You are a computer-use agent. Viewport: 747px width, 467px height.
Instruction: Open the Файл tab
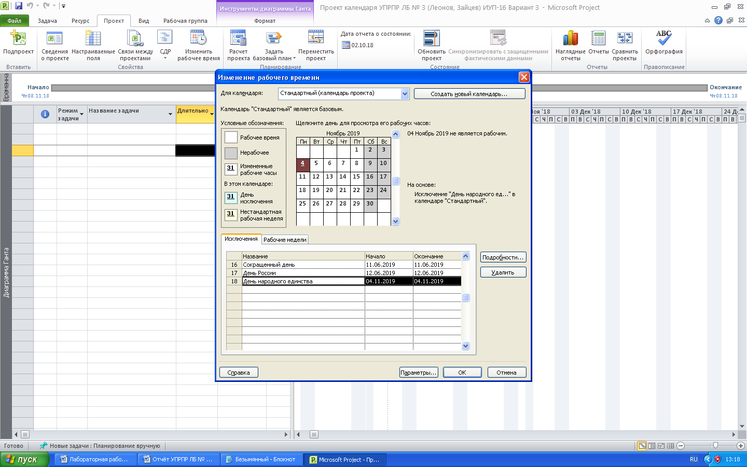coord(15,21)
